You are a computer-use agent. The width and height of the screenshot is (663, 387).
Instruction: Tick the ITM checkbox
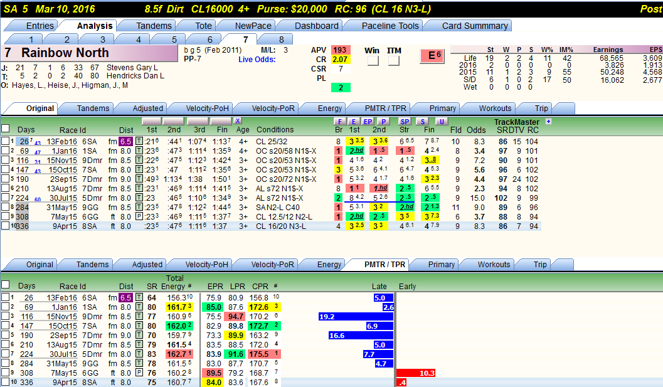tap(394, 61)
